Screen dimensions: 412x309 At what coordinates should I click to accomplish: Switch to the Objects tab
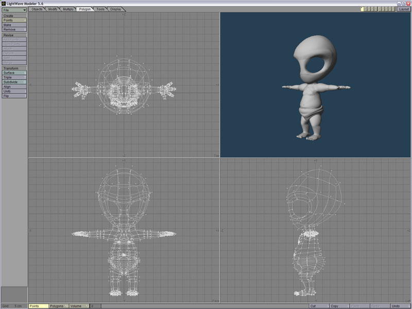pyautogui.click(x=37, y=9)
